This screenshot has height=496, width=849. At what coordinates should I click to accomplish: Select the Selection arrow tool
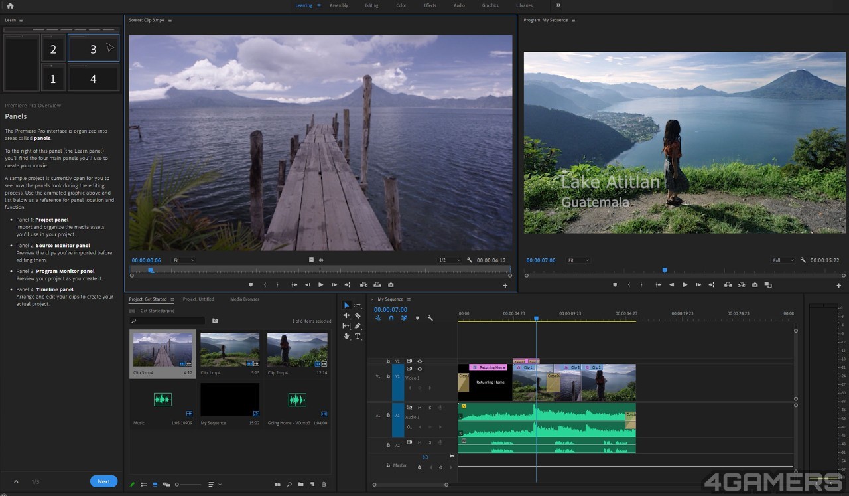coord(346,305)
